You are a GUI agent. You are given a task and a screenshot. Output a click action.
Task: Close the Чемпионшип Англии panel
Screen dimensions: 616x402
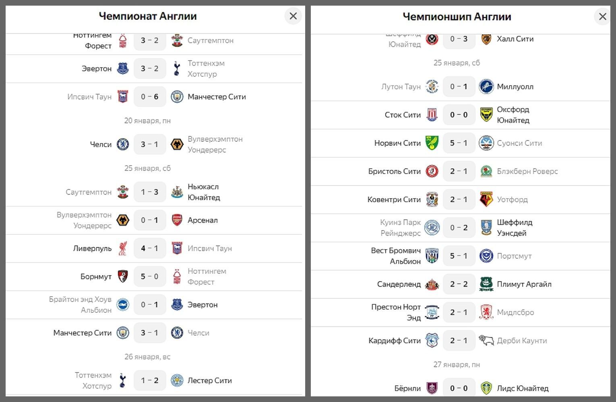pyautogui.click(x=602, y=16)
